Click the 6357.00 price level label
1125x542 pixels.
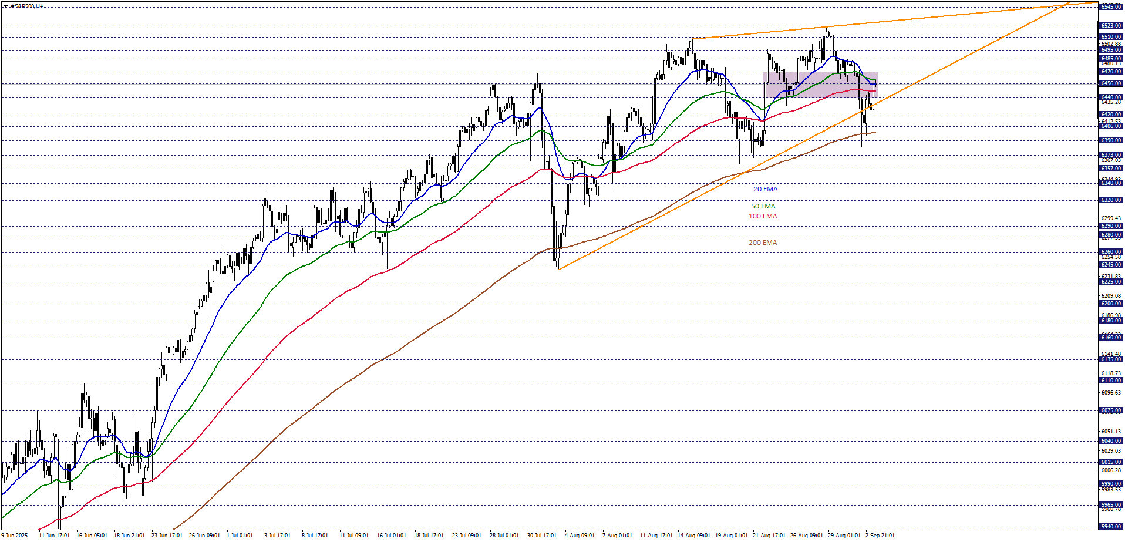tap(1110, 169)
